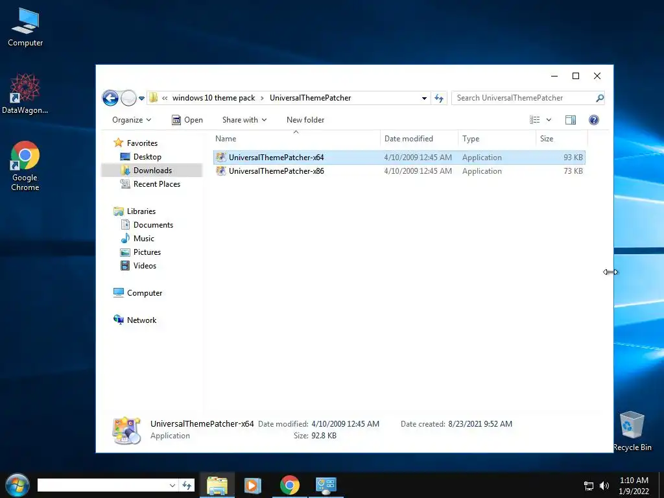664x498 pixels.
Task: Create a New folder
Action: click(305, 120)
